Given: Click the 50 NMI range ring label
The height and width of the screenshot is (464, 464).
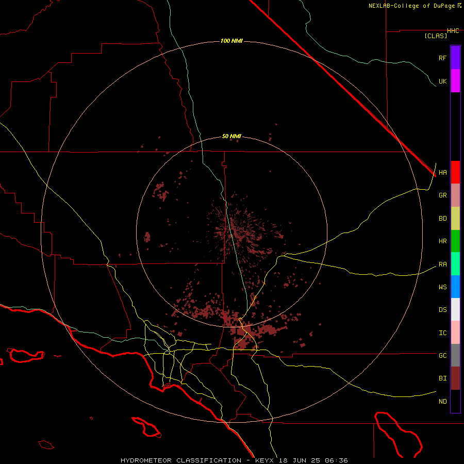Looking at the screenshot, I should (231, 137).
